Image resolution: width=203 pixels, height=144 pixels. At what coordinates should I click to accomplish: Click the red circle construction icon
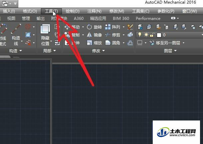28,27
